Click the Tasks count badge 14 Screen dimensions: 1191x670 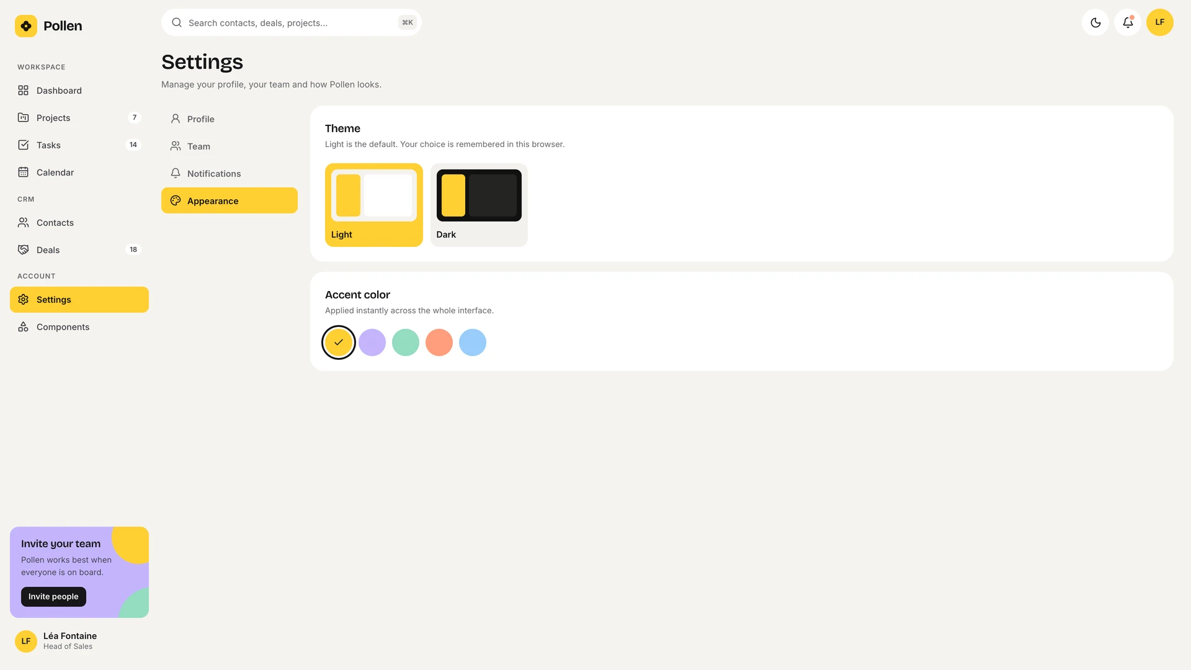coord(133,145)
